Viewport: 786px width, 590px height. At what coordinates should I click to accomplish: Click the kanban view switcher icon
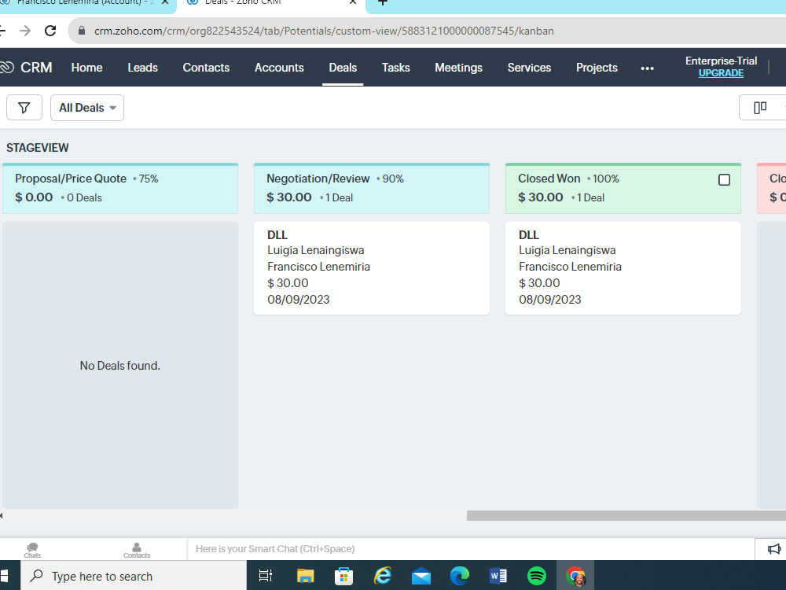coord(760,107)
